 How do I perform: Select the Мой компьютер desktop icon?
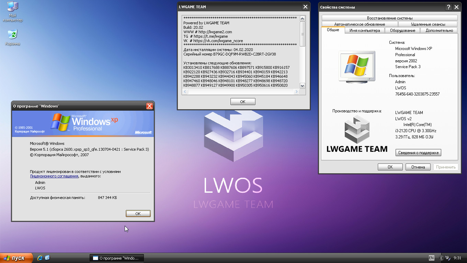pos(13,12)
